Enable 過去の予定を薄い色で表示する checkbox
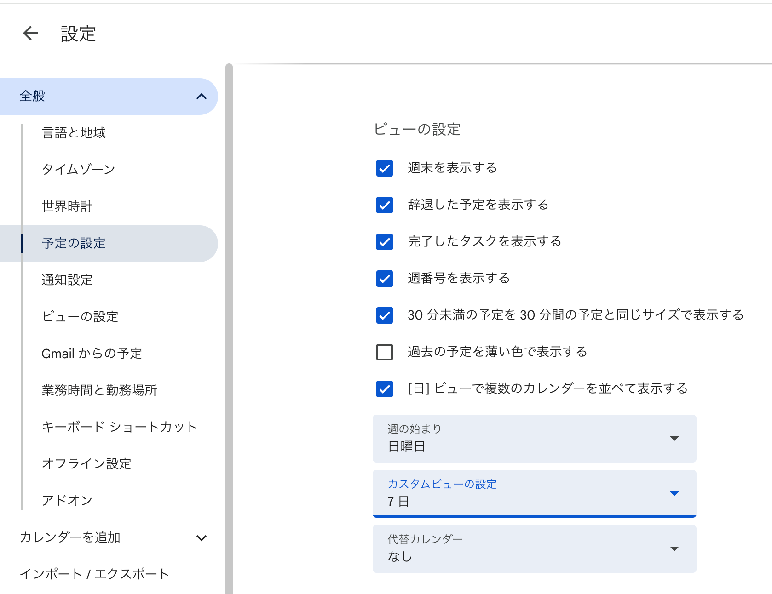The width and height of the screenshot is (772, 594). pyautogui.click(x=385, y=352)
